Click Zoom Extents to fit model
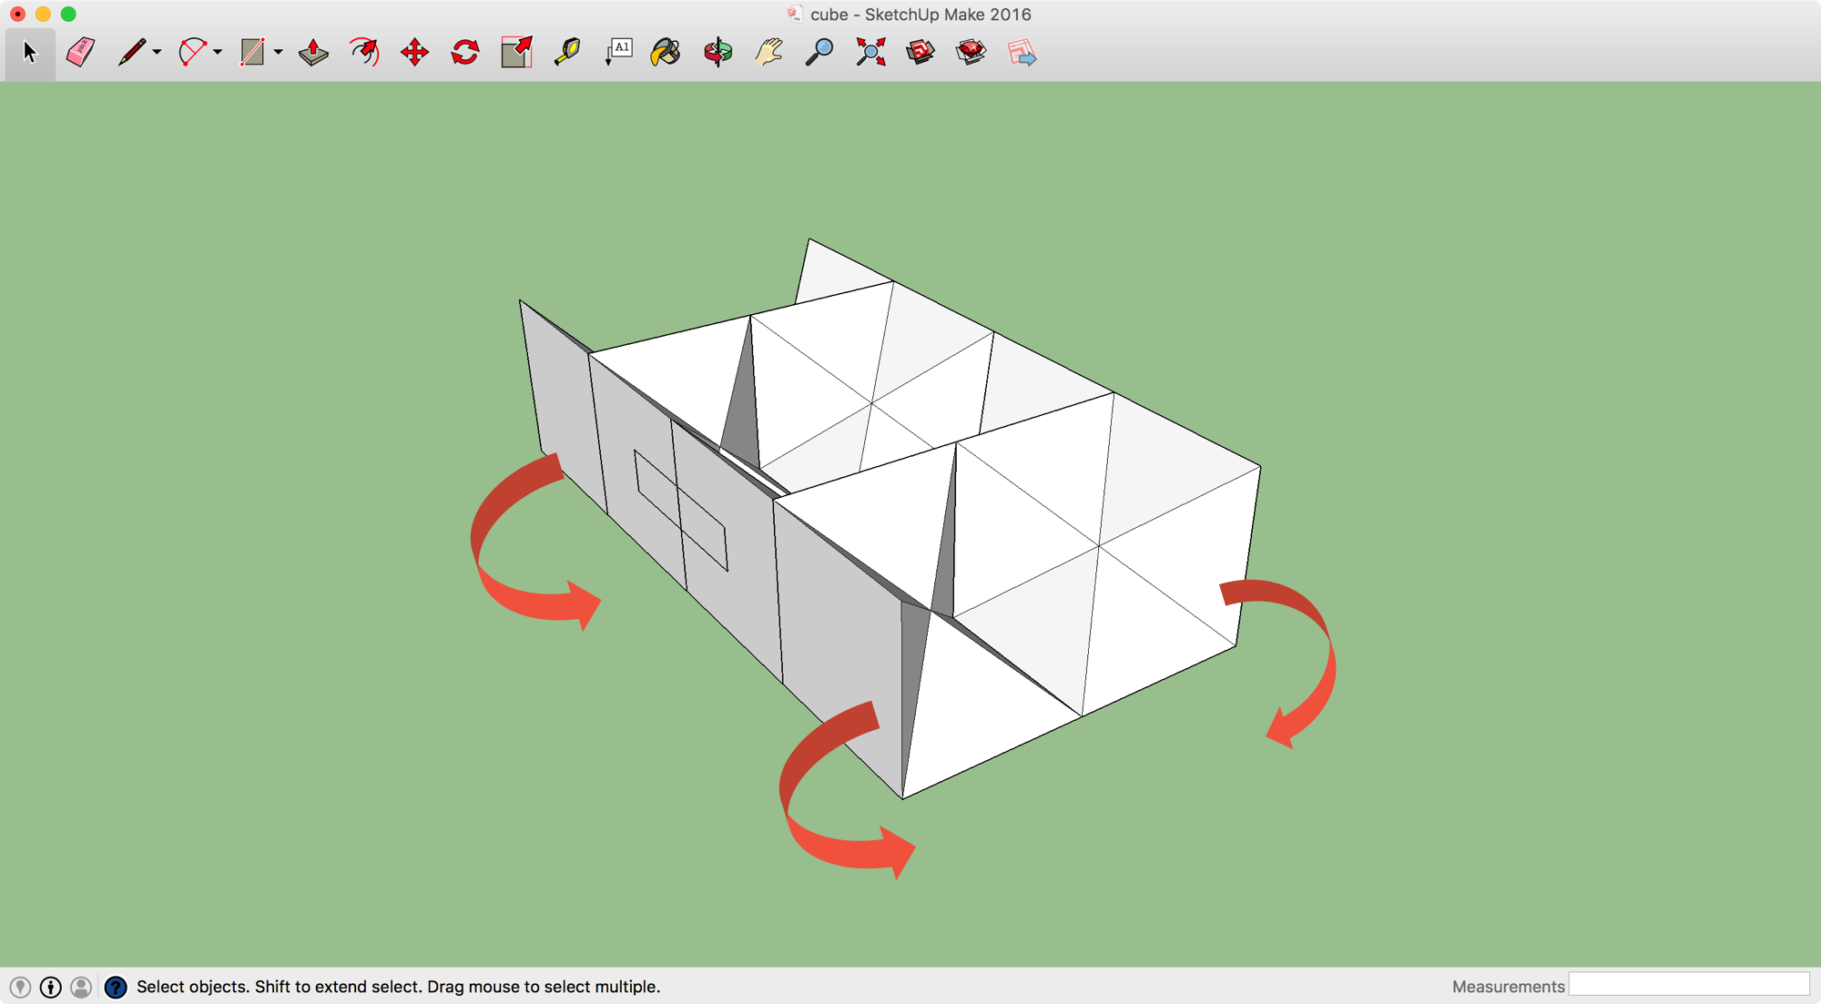 tap(870, 53)
